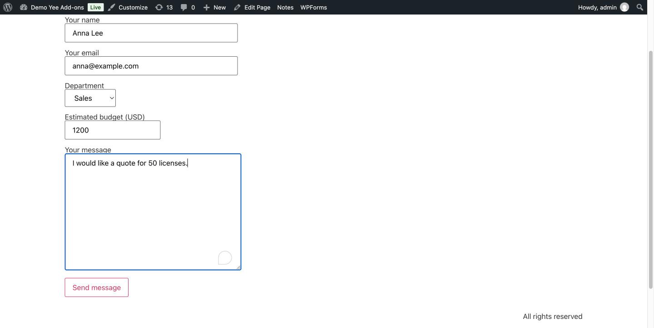Open the Notes admin bar menu
The height and width of the screenshot is (328, 654).
tap(285, 7)
